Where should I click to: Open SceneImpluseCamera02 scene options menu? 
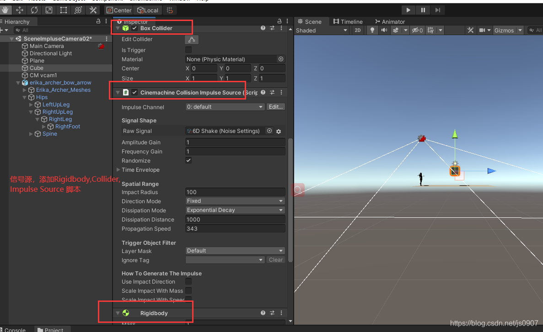107,39
